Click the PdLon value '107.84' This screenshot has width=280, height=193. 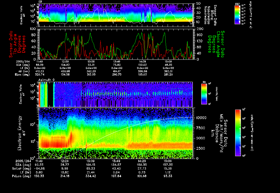coord(116,176)
